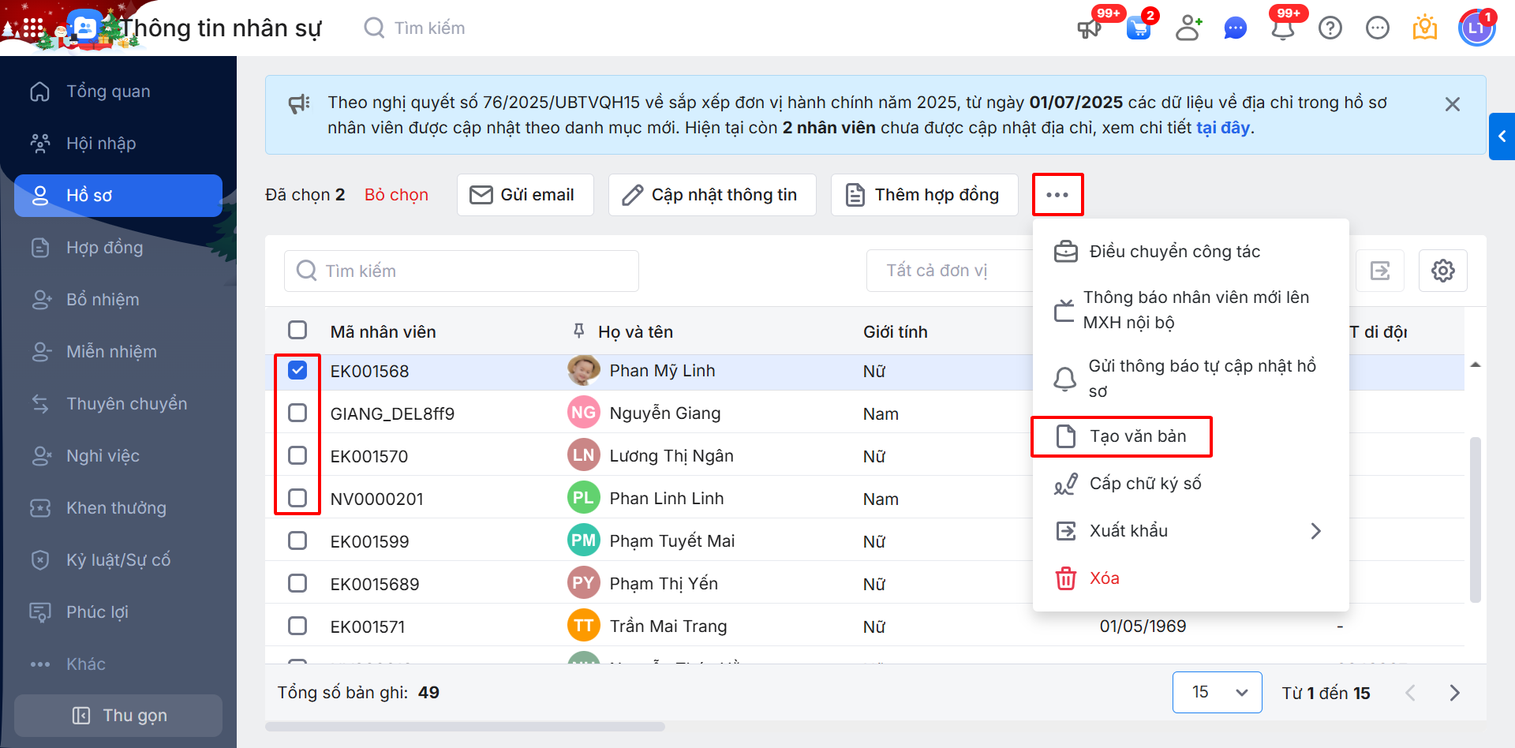Choose Tạo văn bản from the menu

(x=1191, y=436)
